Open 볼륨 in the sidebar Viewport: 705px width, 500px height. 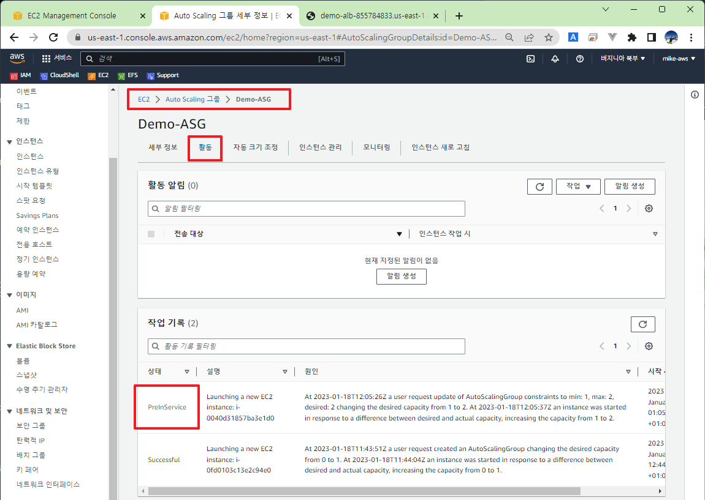[23, 361]
